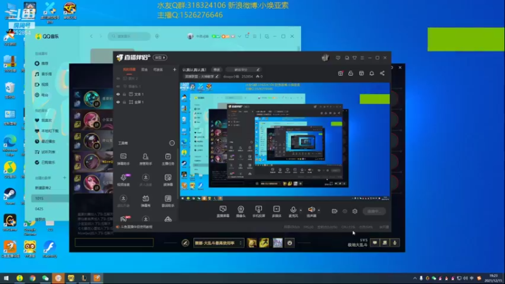
Task: Collapse the 工具箱 toolbox panel
Action: tap(172, 143)
